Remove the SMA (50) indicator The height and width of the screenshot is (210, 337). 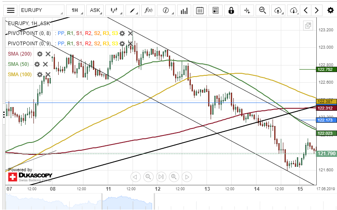[45, 64]
